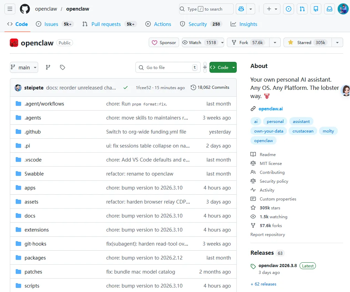Screen dimensions: 350x292
Task: View branches via the branch icon
Action: (48, 67)
